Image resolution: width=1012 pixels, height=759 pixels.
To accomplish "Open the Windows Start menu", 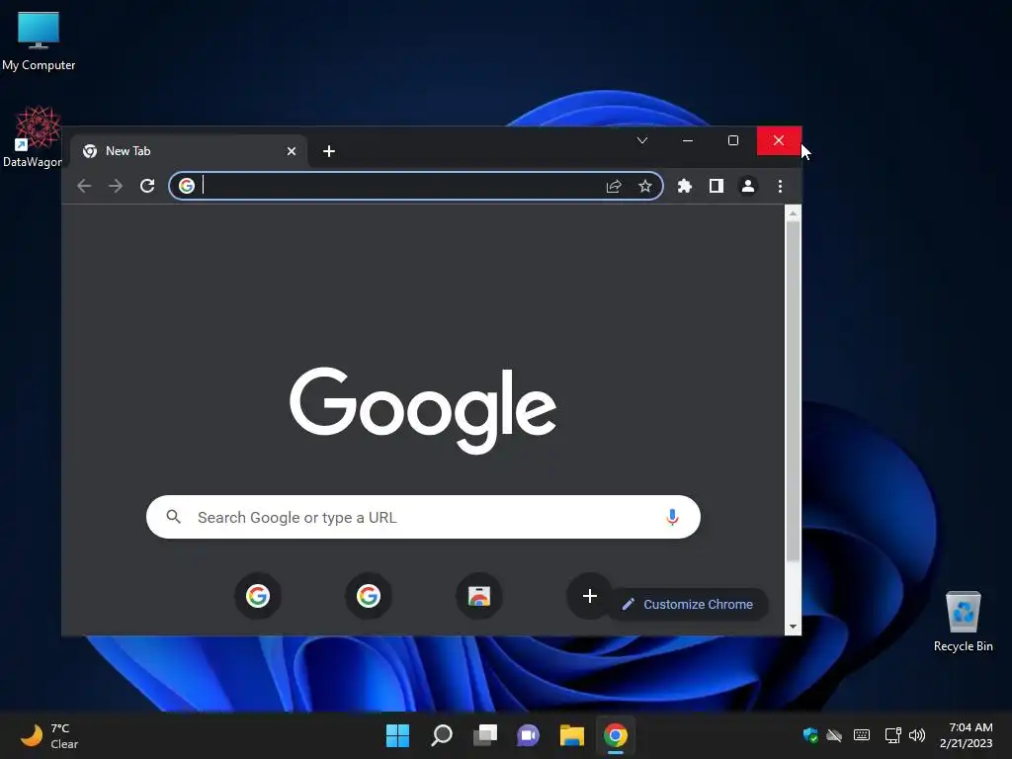I will point(397,735).
